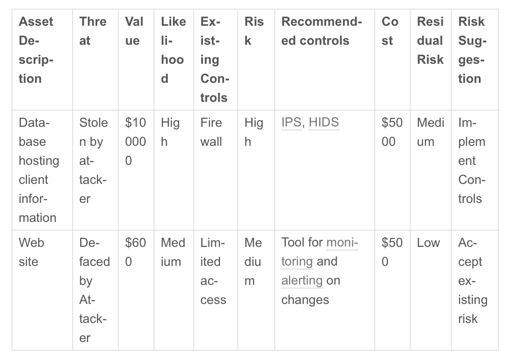The image size is (509, 361).
Task: Click the Threat column header
Action: tap(93, 31)
